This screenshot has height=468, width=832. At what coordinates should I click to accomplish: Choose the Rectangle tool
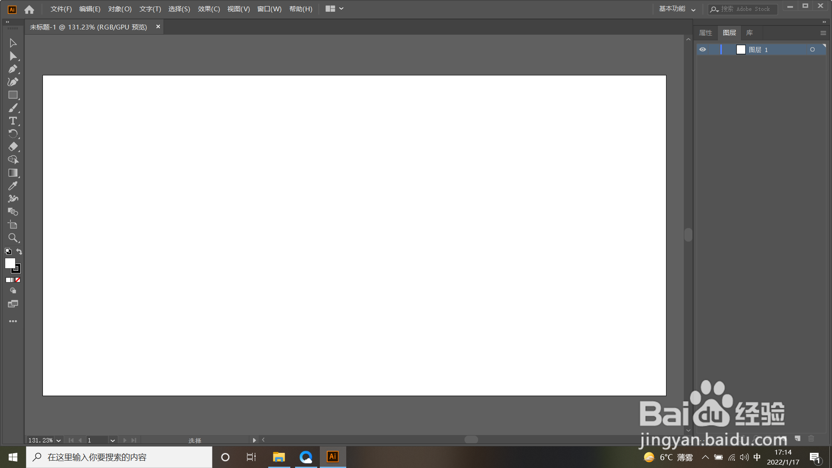pyautogui.click(x=13, y=95)
